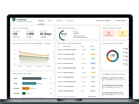Open the IP License Agreement matter
Screen dimensions: 139x104
69,86
